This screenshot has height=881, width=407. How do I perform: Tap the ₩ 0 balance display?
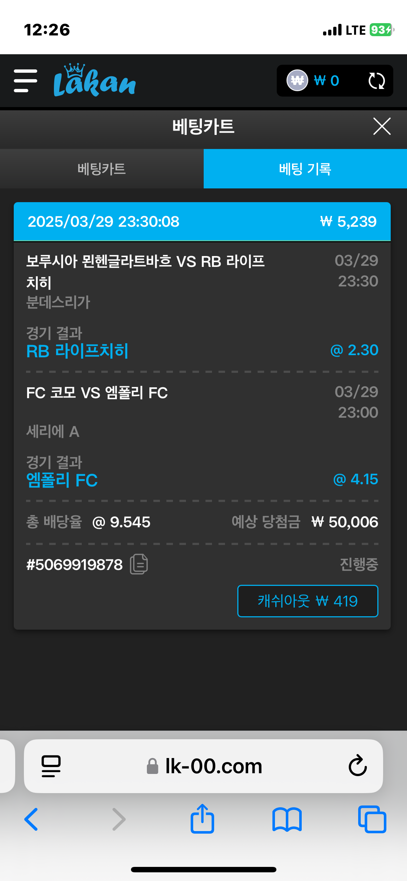coord(326,81)
